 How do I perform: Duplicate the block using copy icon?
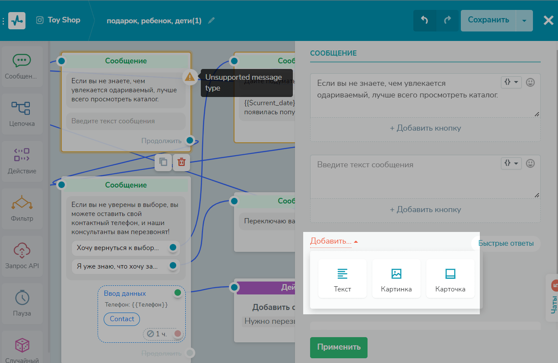[x=163, y=162]
